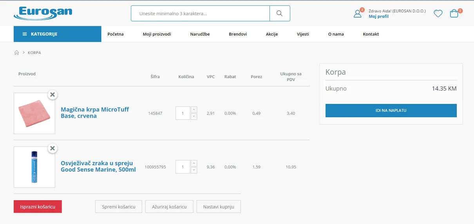Click the Eurosan logo

(x=43, y=13)
